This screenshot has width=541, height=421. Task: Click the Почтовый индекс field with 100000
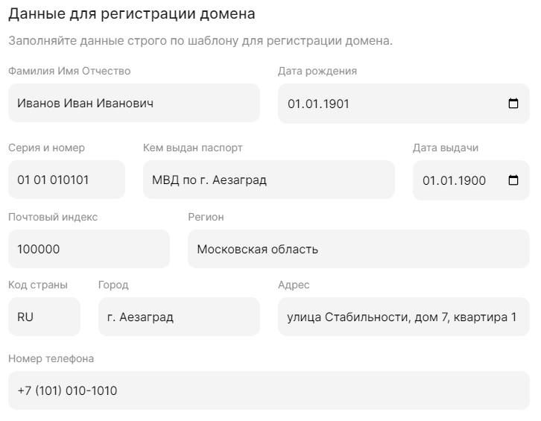pyautogui.click(x=89, y=250)
